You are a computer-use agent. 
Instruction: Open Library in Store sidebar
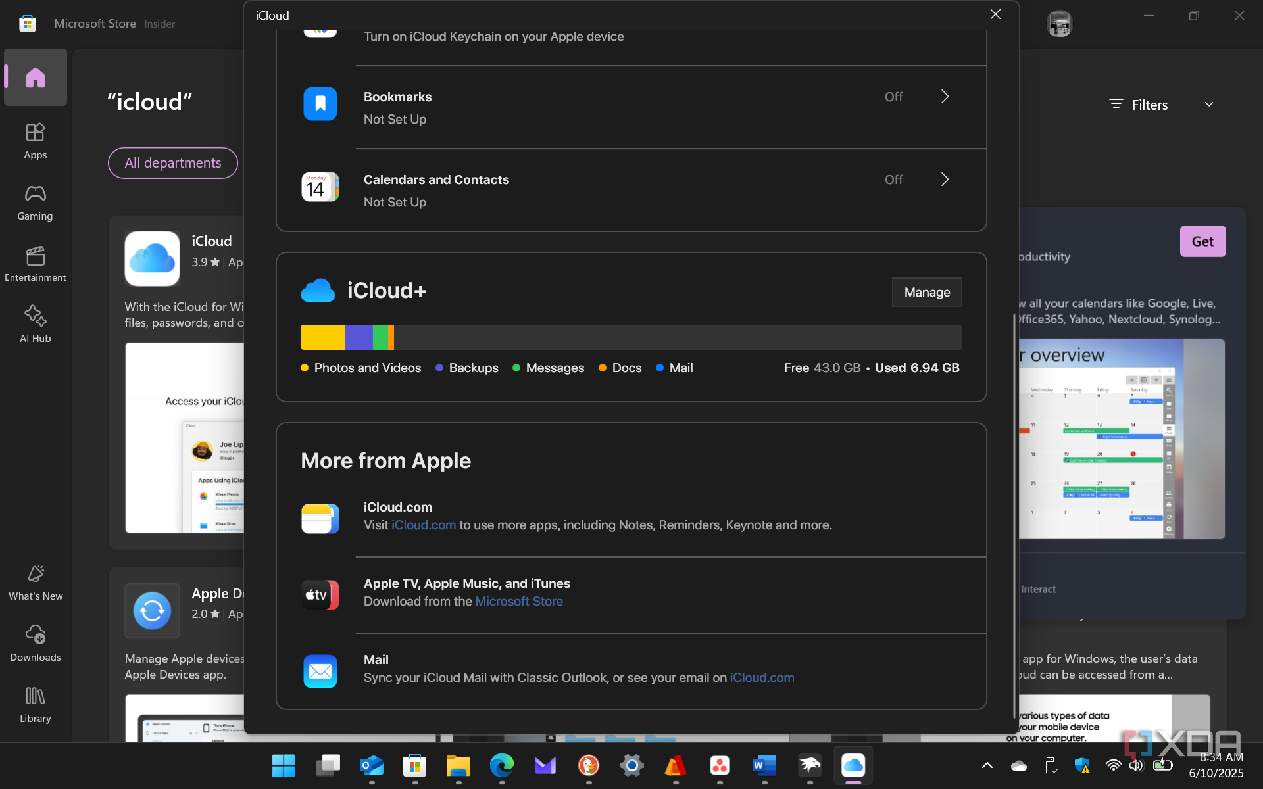36,705
